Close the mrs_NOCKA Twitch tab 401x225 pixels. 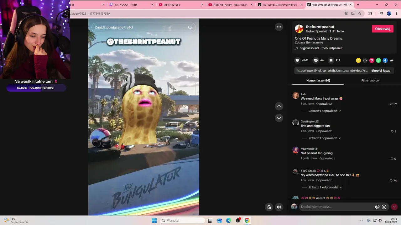[153, 5]
